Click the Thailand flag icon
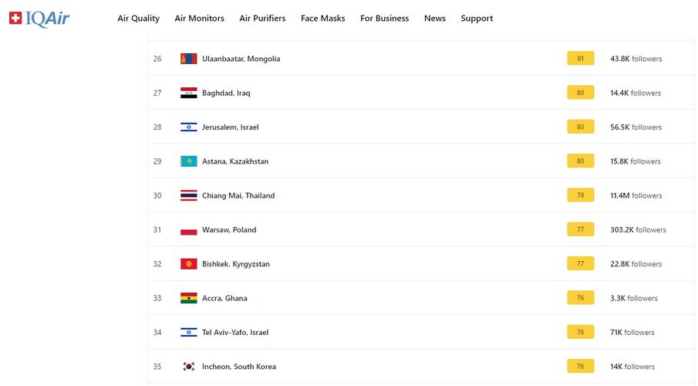The image size is (698, 386). click(188, 195)
